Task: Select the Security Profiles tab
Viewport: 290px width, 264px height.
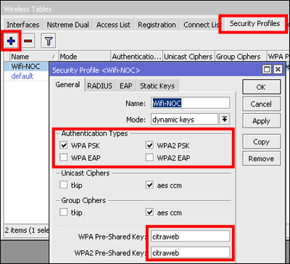Action: click(254, 24)
